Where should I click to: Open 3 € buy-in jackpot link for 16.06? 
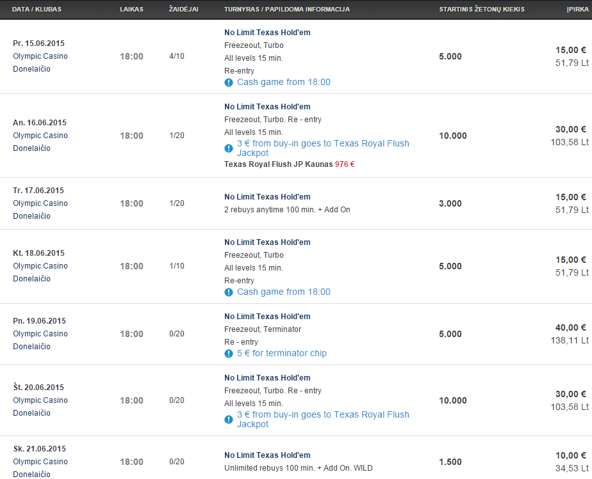323,148
